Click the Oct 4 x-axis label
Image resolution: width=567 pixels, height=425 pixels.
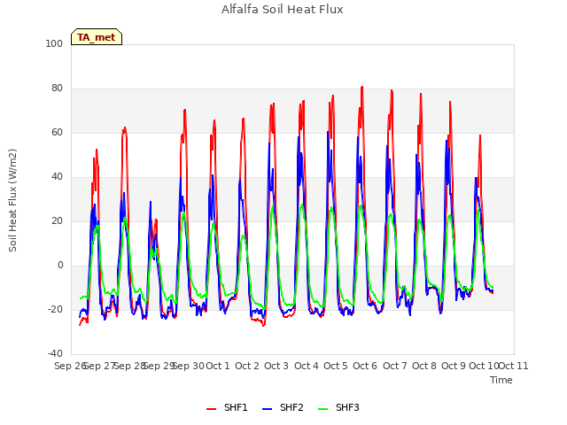(x=307, y=366)
